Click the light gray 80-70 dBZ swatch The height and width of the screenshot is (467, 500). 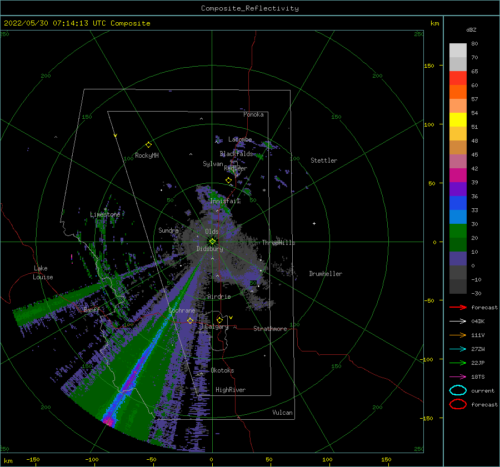pyautogui.click(x=458, y=50)
